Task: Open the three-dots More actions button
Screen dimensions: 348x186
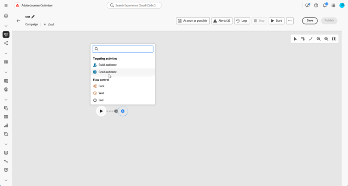Action: click(x=290, y=21)
